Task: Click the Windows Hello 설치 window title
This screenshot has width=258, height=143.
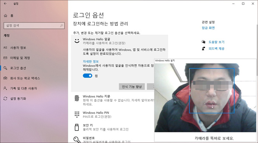Action: tap(165, 60)
